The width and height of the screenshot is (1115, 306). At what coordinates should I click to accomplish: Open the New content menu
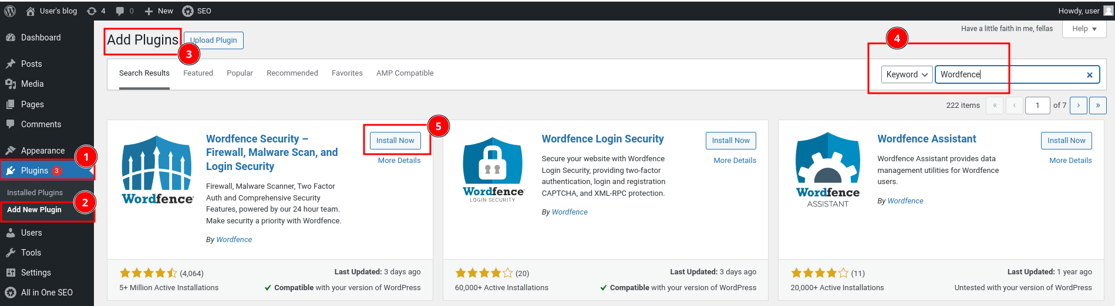pyautogui.click(x=159, y=11)
